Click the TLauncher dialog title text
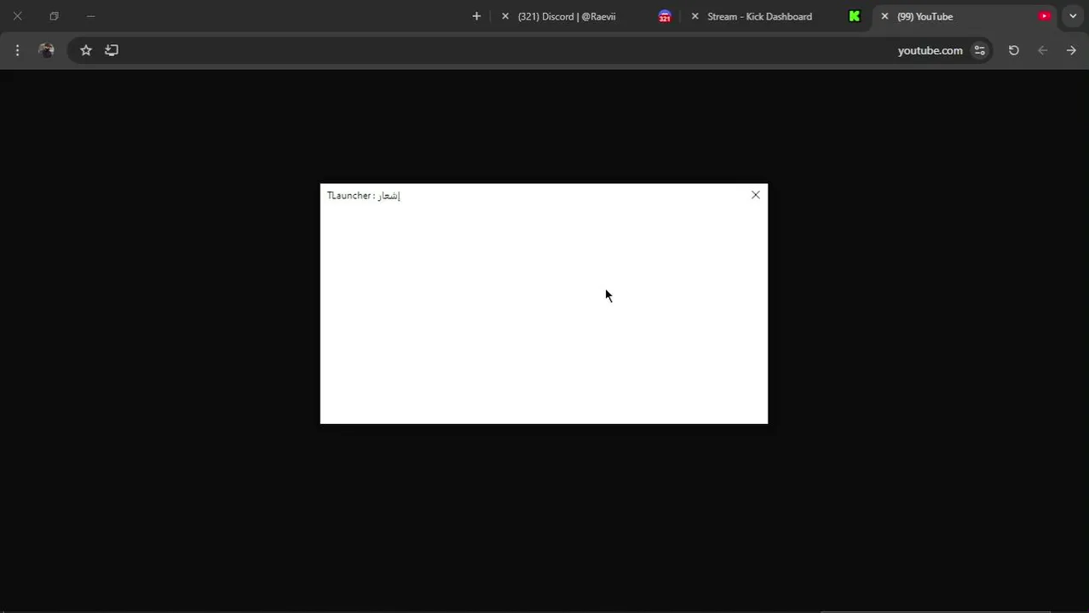 click(x=364, y=196)
